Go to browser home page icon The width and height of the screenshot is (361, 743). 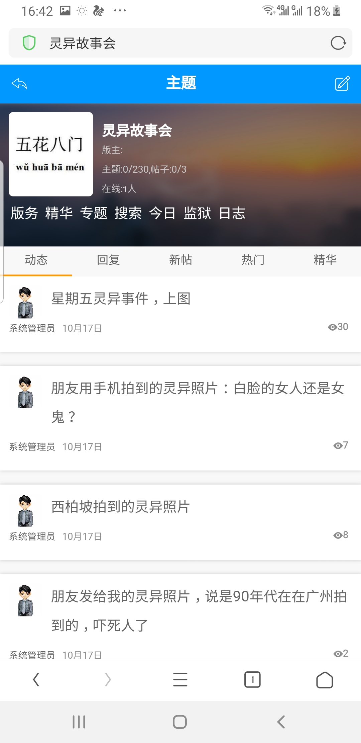[324, 680]
